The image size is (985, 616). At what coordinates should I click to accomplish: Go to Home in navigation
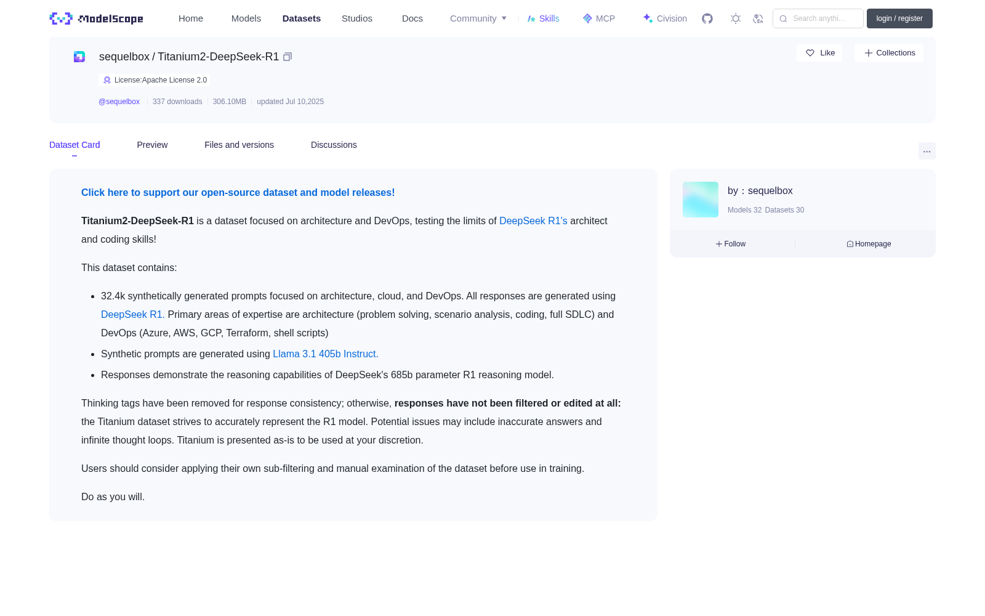(191, 18)
